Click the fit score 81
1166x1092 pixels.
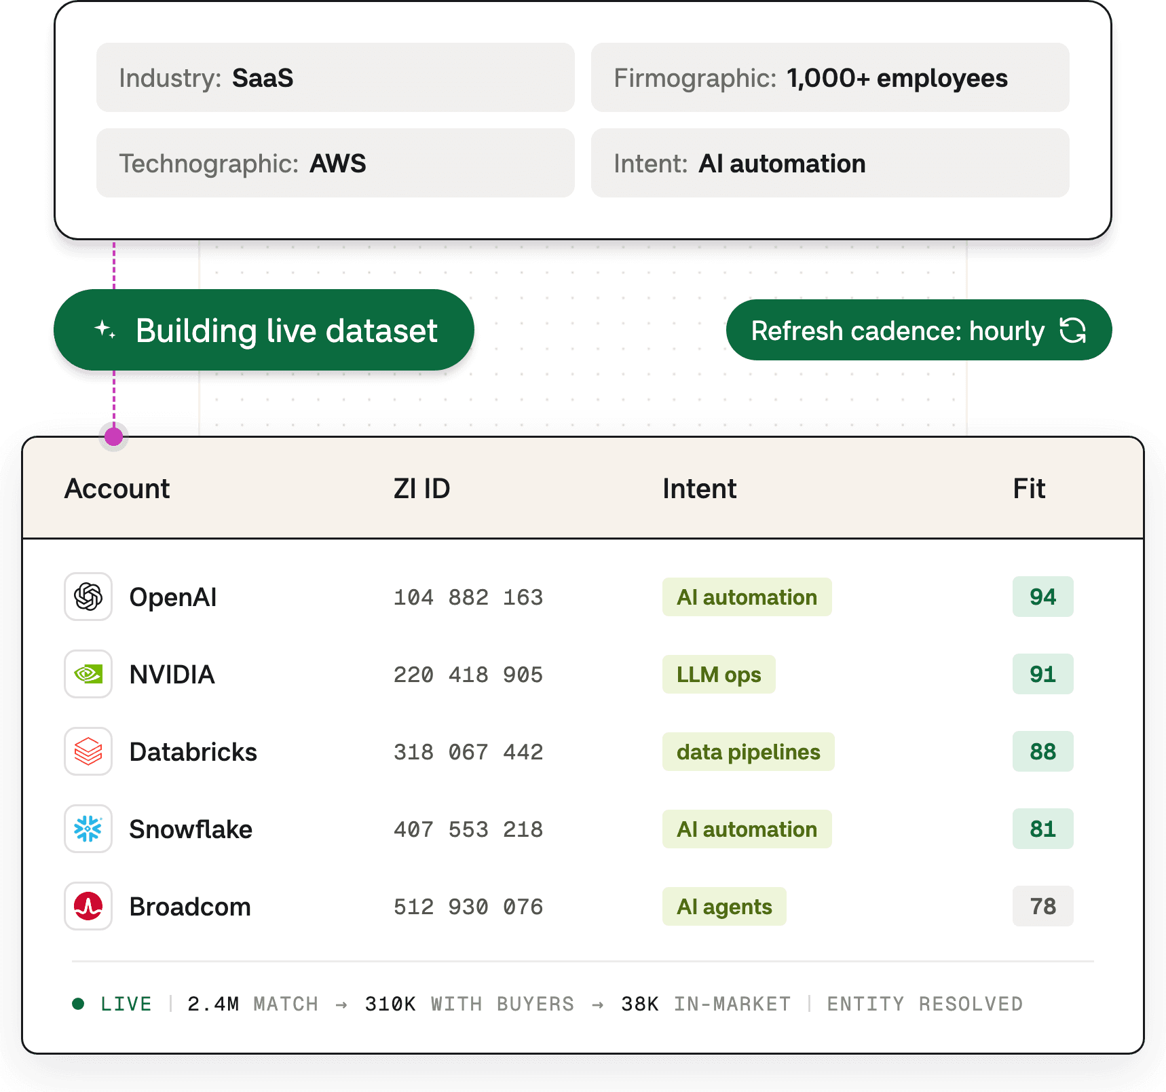click(x=1042, y=829)
